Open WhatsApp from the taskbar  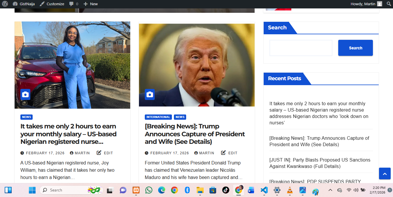[149, 190]
